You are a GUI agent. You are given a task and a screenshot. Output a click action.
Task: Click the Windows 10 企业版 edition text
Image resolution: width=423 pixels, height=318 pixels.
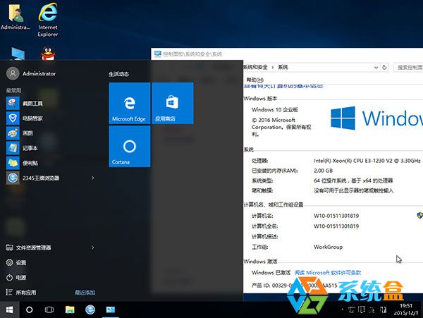[275, 109]
